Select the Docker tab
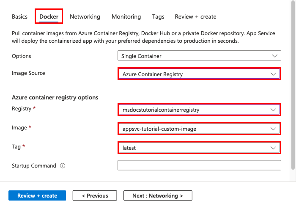 click(49, 17)
